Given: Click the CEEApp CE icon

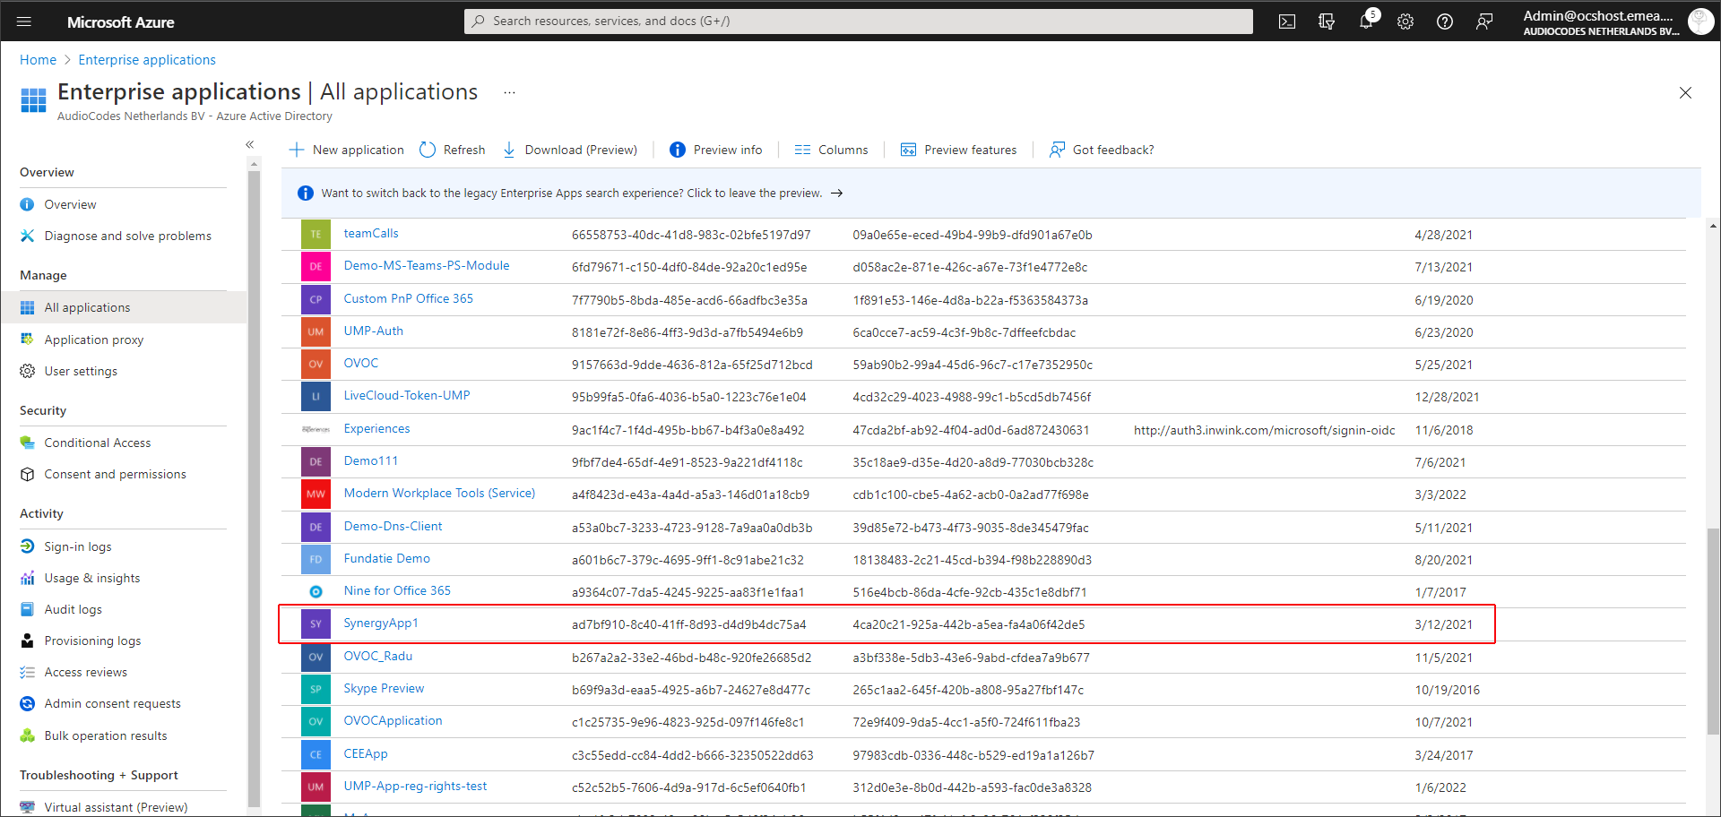Looking at the screenshot, I should pyautogui.click(x=316, y=754).
